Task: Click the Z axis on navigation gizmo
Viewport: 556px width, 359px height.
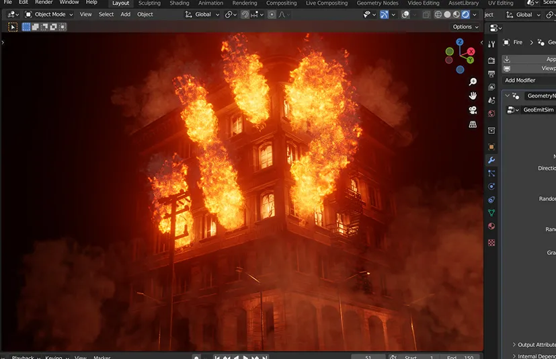Action: click(x=460, y=42)
